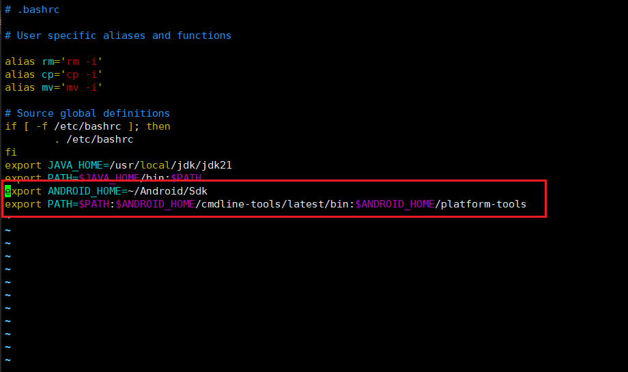
Task: Click ANDROID_HOME variable name after green cursor
Action: tap(85, 191)
